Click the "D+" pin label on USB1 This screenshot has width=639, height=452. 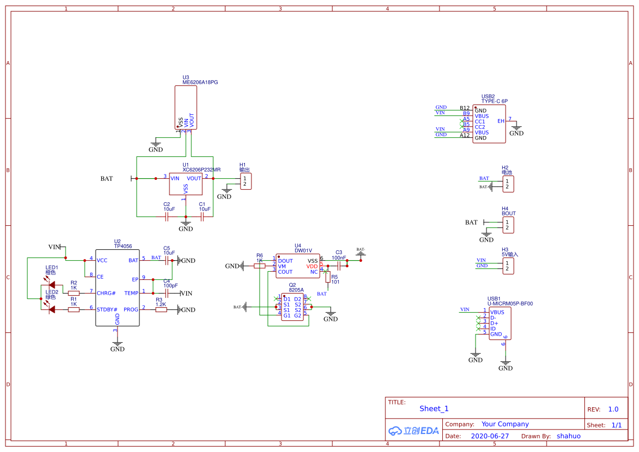tap(494, 323)
